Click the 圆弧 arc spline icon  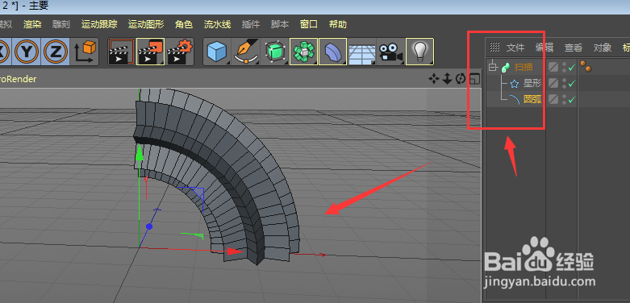pyautogui.click(x=515, y=99)
